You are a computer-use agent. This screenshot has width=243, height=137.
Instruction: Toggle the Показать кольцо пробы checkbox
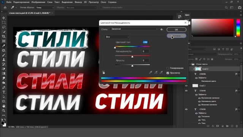(101, 8)
